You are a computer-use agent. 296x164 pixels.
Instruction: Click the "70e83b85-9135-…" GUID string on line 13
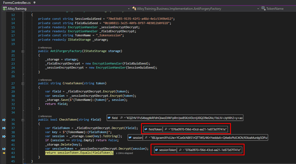click(140, 19)
